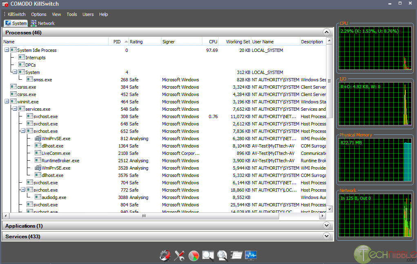Expand the Applications (1) section
The height and width of the screenshot is (264, 417).
coord(326,226)
